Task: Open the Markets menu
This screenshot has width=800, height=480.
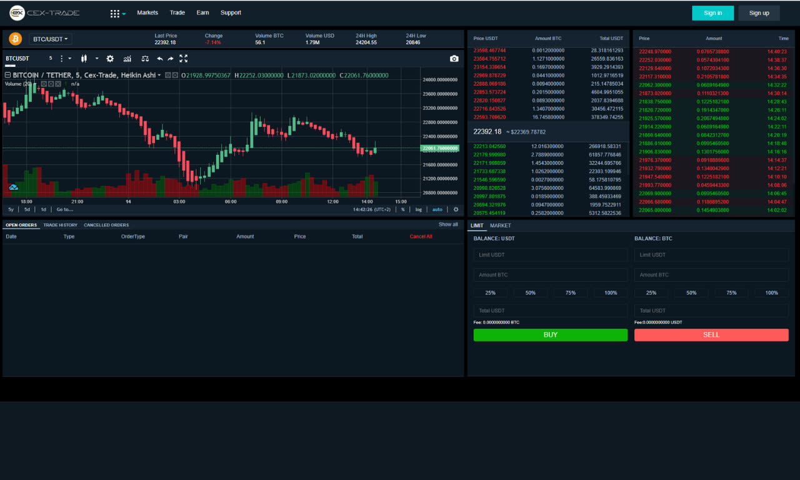Action: pos(147,12)
